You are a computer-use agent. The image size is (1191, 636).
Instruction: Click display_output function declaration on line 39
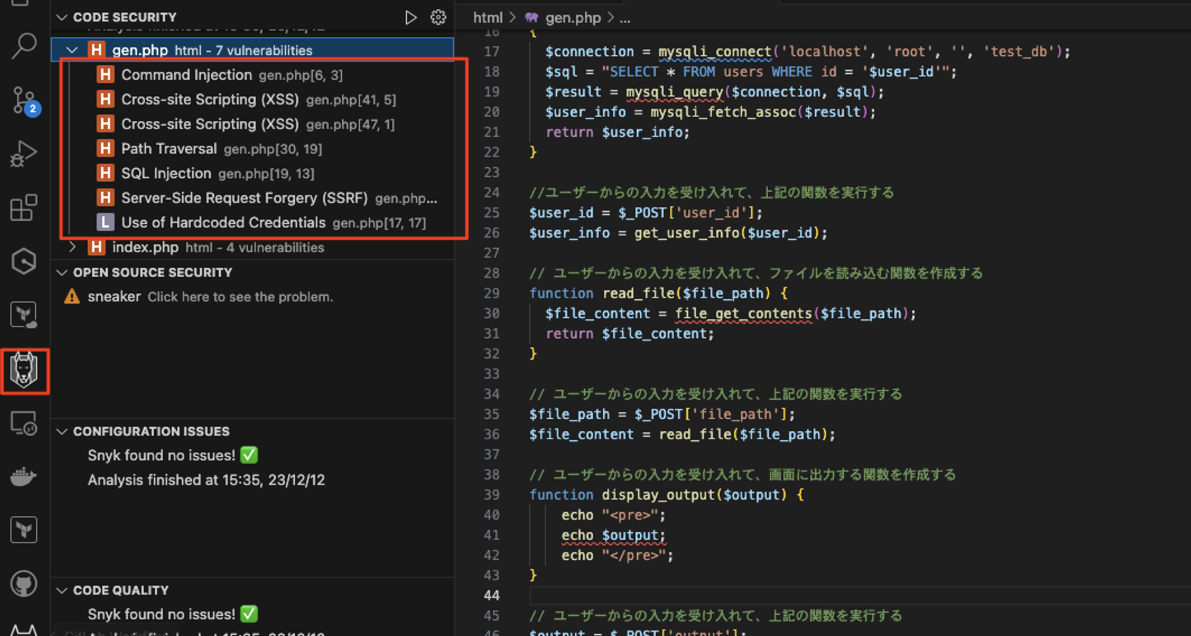click(667, 495)
